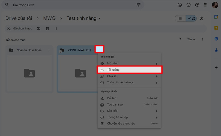
Task: Open the Google apps grid
Action: (206, 5)
